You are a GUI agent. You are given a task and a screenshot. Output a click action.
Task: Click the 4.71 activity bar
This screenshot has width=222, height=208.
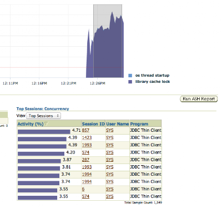[44, 132]
